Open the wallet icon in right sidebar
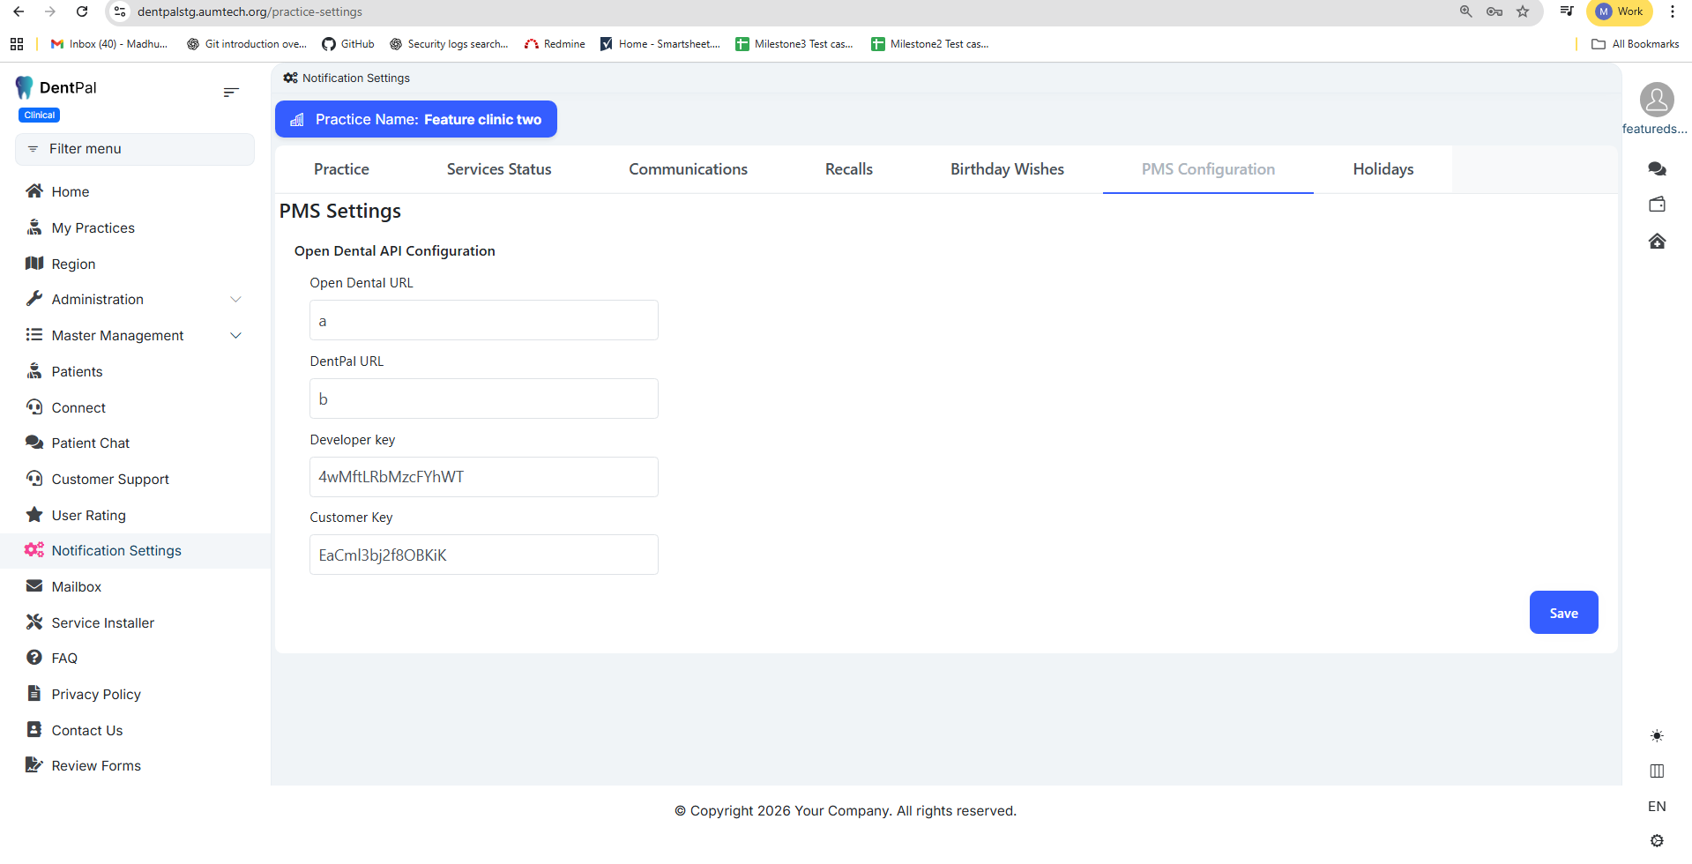 pos(1657,205)
